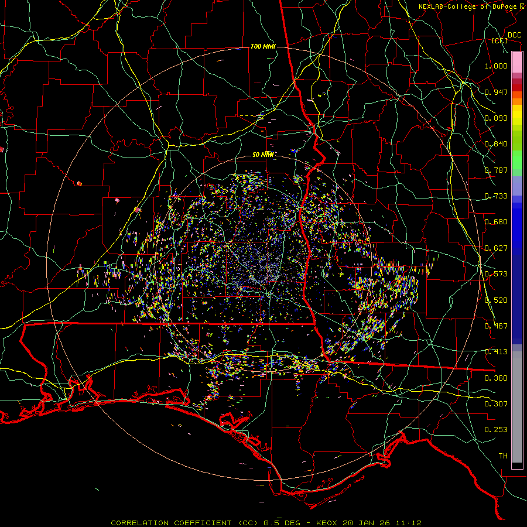Select the 0.840 scale value
Screen dimensions: 527x527
[496, 144]
